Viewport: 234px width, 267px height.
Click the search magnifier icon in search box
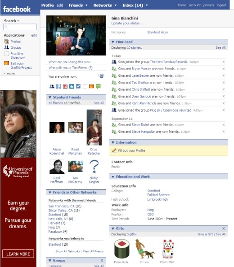(x=6, y=27)
